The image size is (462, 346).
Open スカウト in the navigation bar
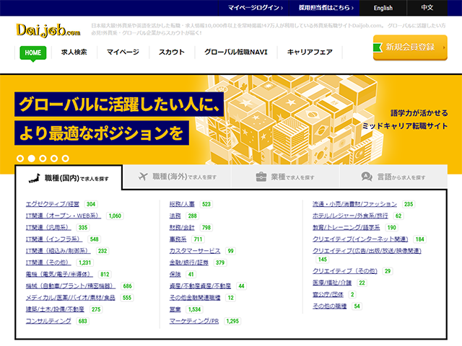point(172,53)
